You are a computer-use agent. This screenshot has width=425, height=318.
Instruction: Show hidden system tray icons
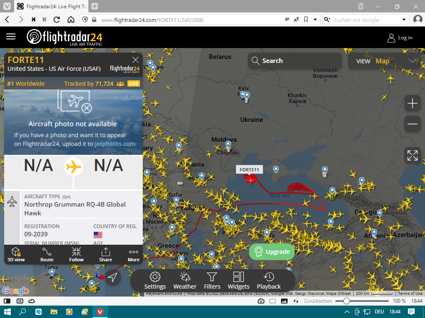(347, 312)
